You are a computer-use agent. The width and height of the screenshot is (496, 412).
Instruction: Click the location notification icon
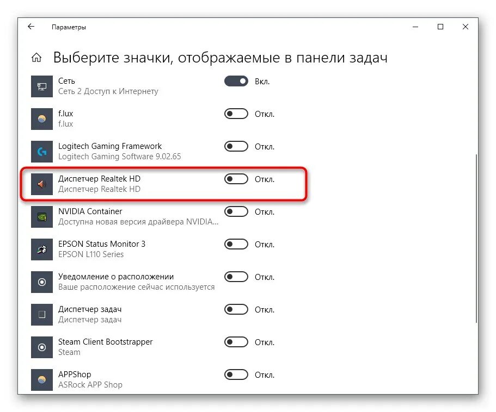[x=41, y=282]
